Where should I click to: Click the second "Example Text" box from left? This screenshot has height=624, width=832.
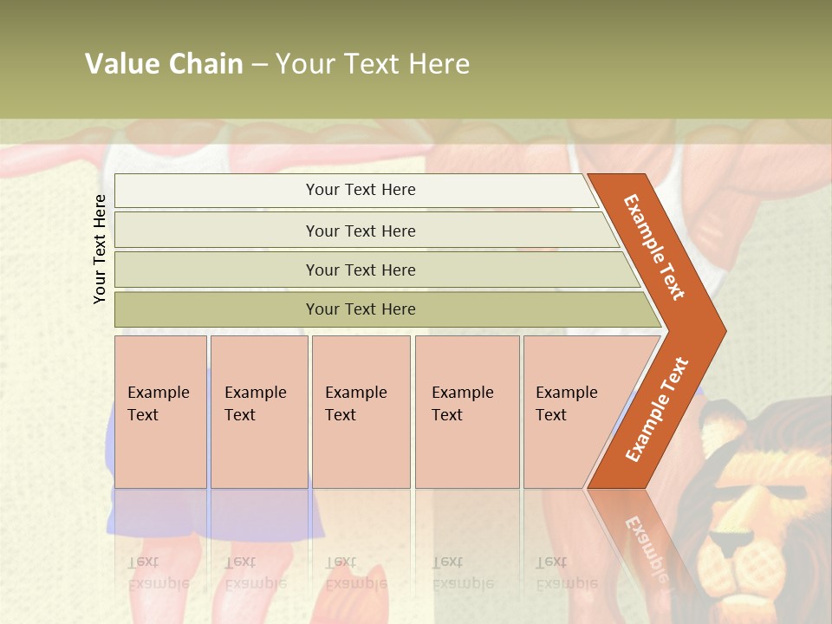coord(258,412)
